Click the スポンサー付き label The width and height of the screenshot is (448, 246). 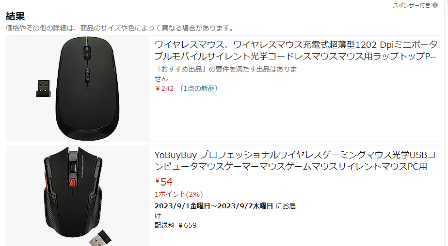pos(411,5)
